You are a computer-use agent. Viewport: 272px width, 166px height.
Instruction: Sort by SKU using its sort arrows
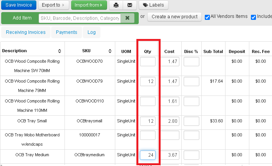coord(110,51)
